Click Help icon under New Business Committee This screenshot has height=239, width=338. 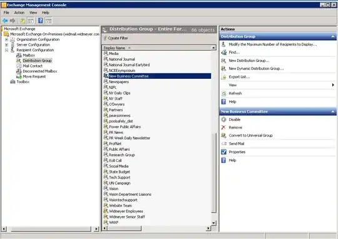[x=223, y=160]
